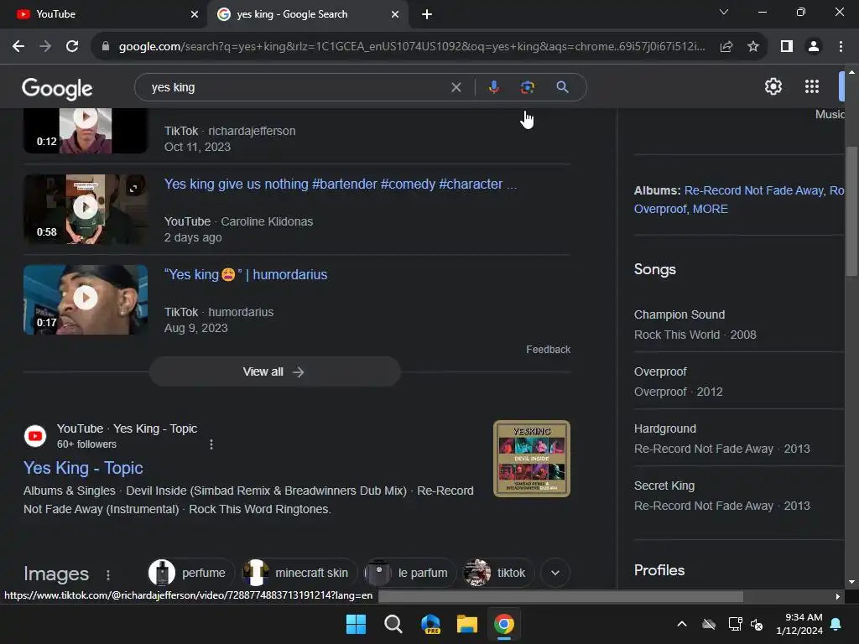Viewport: 859px width, 644px height.
Task: Filter images by tiktok chip
Action: tap(498, 573)
